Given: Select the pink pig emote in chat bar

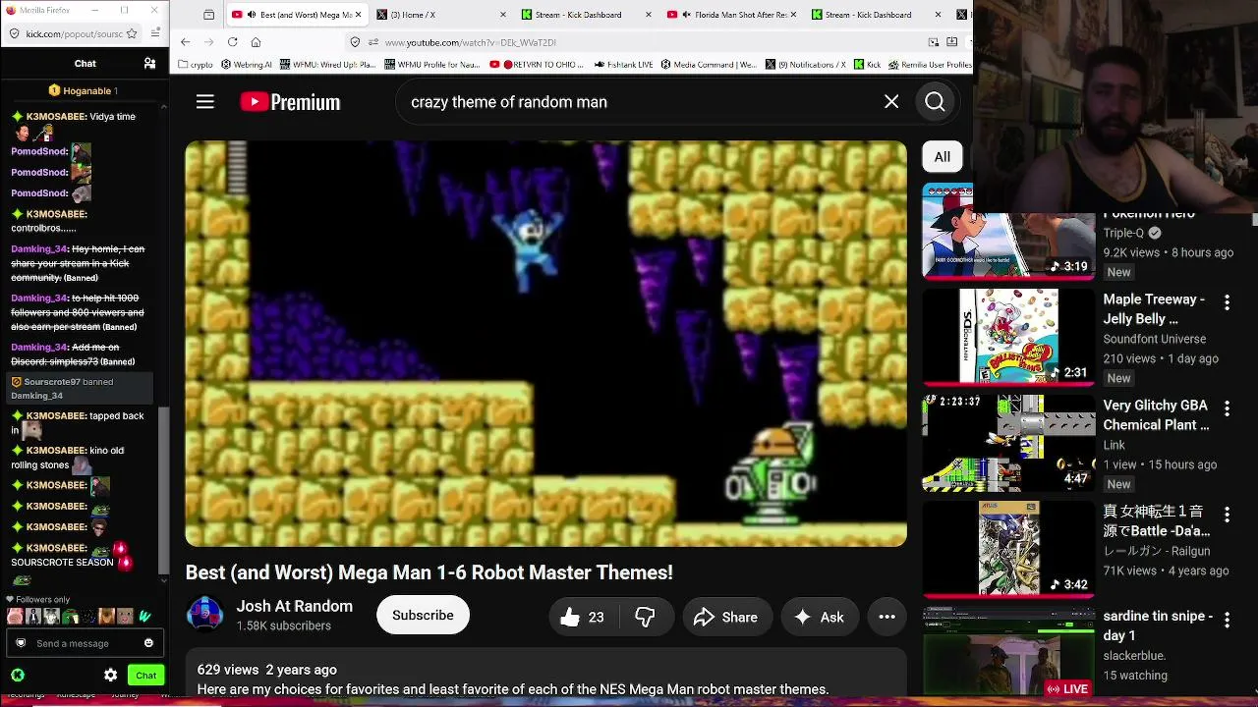Looking at the screenshot, I should tap(15, 617).
